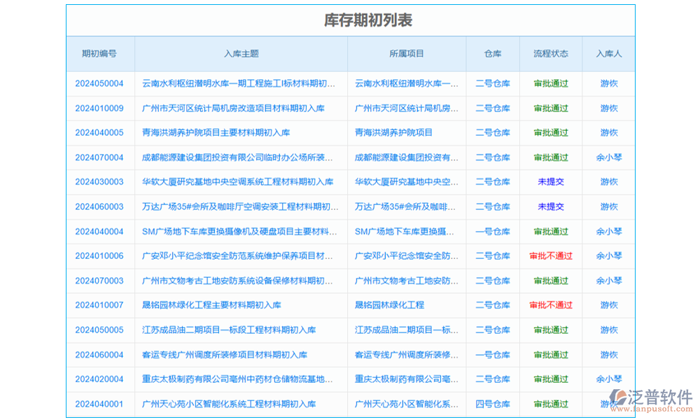Select record 2024040001 at bottom row
The image size is (700, 420).
pos(99,404)
